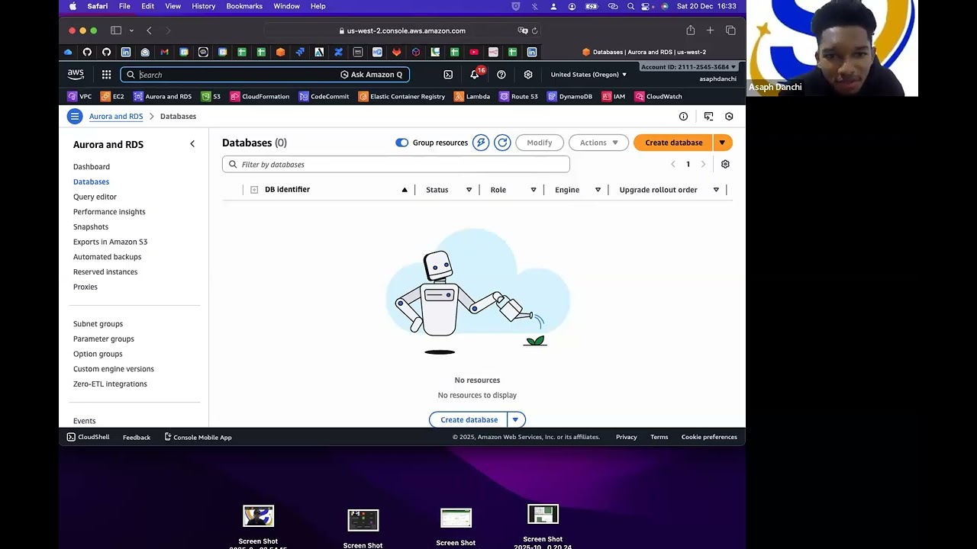
Task: Open the CloudWatch favorites shortcut
Action: [x=658, y=97]
